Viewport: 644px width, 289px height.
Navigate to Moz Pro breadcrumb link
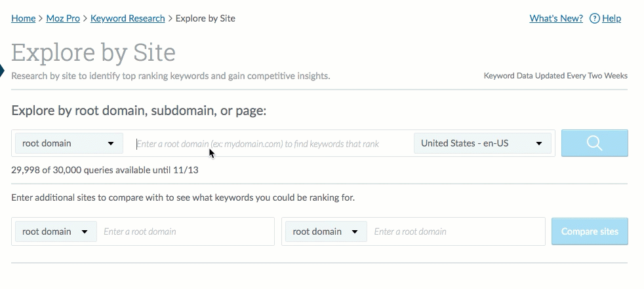[63, 18]
